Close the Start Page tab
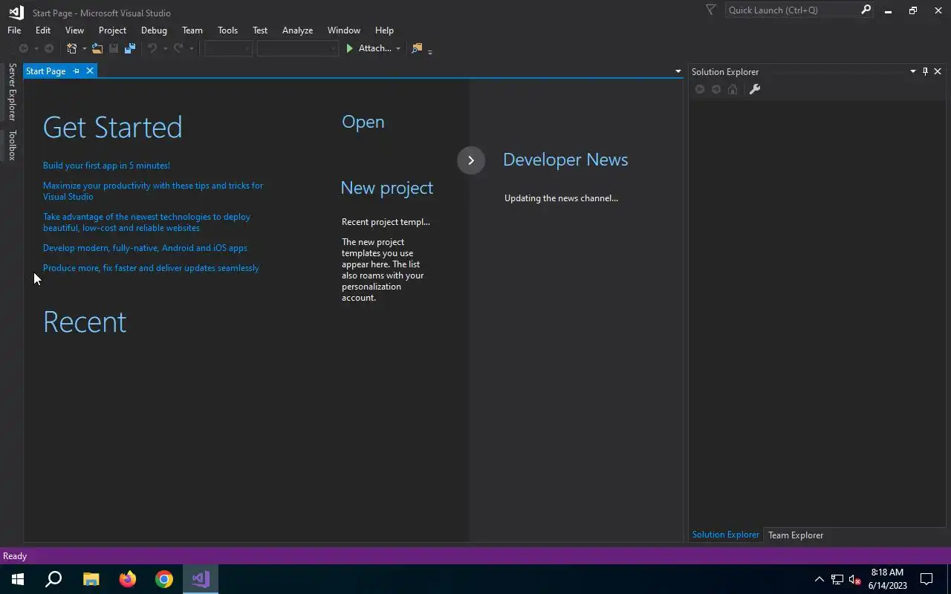Image resolution: width=951 pixels, height=594 pixels. coord(90,71)
